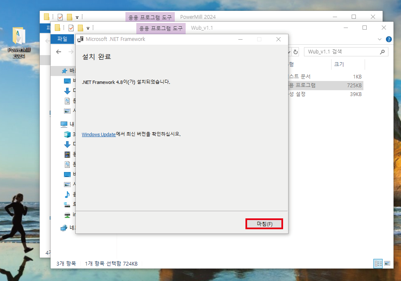401x281 pixels.
Task: Select local disk drive icon in navigation pane
Action: tap(67, 204)
